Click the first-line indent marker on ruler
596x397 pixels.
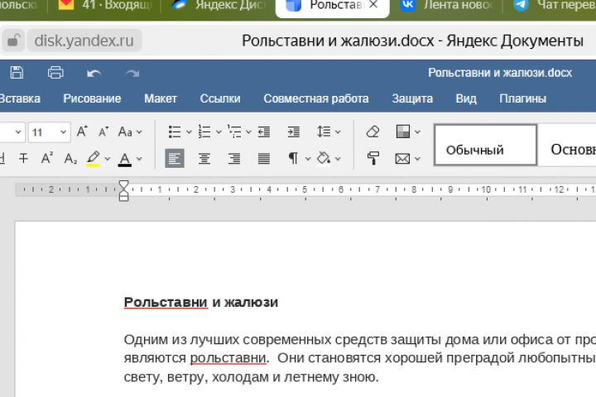[x=123, y=185]
